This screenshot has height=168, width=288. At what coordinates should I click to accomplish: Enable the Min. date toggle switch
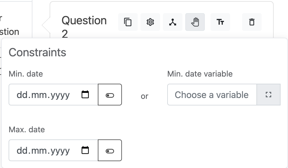[110, 95]
